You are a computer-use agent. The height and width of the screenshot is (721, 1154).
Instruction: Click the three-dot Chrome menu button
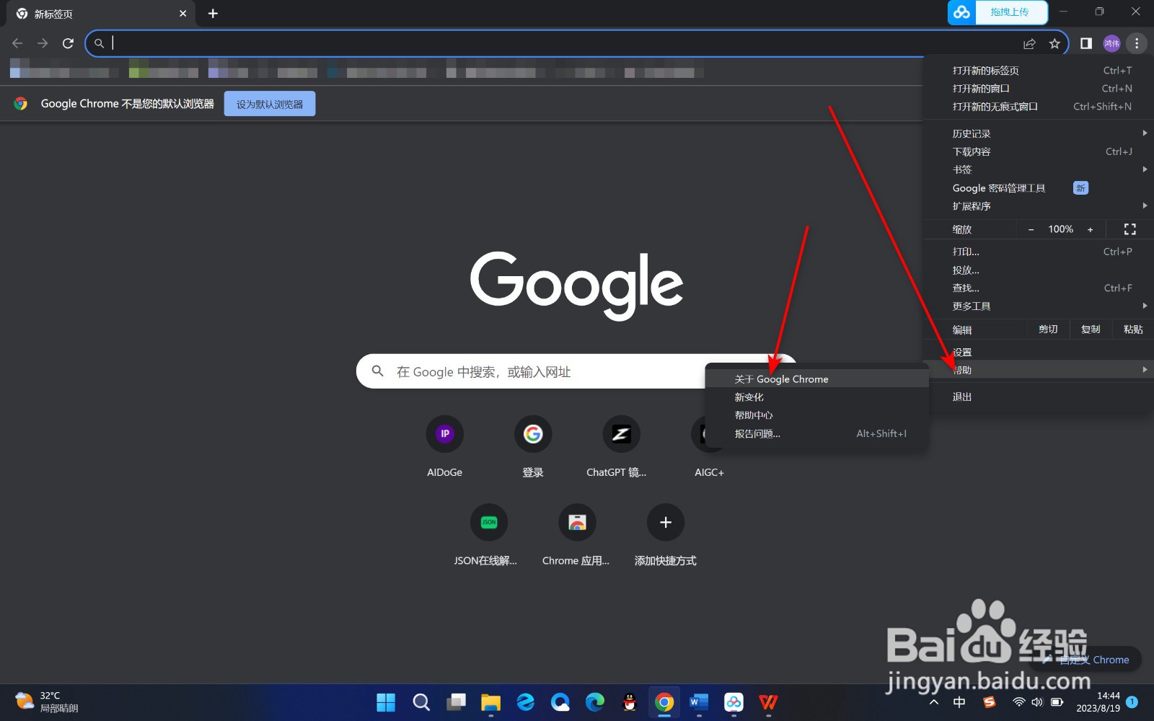coord(1137,43)
